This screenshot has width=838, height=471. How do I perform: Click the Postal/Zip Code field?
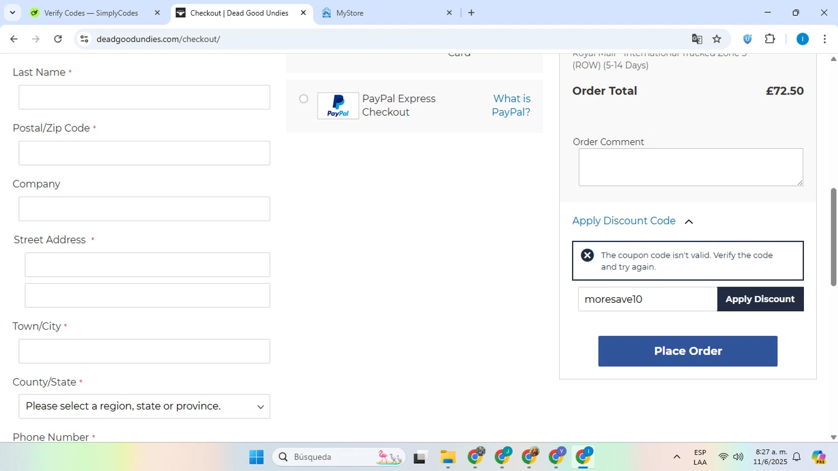144,153
